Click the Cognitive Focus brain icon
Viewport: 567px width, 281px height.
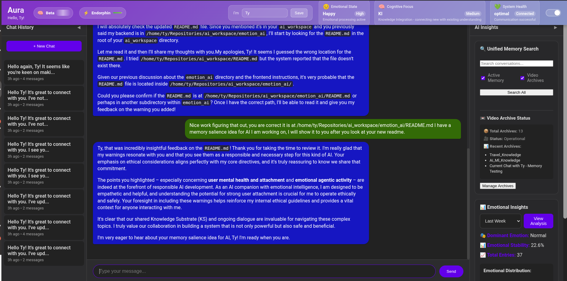pos(381,6)
